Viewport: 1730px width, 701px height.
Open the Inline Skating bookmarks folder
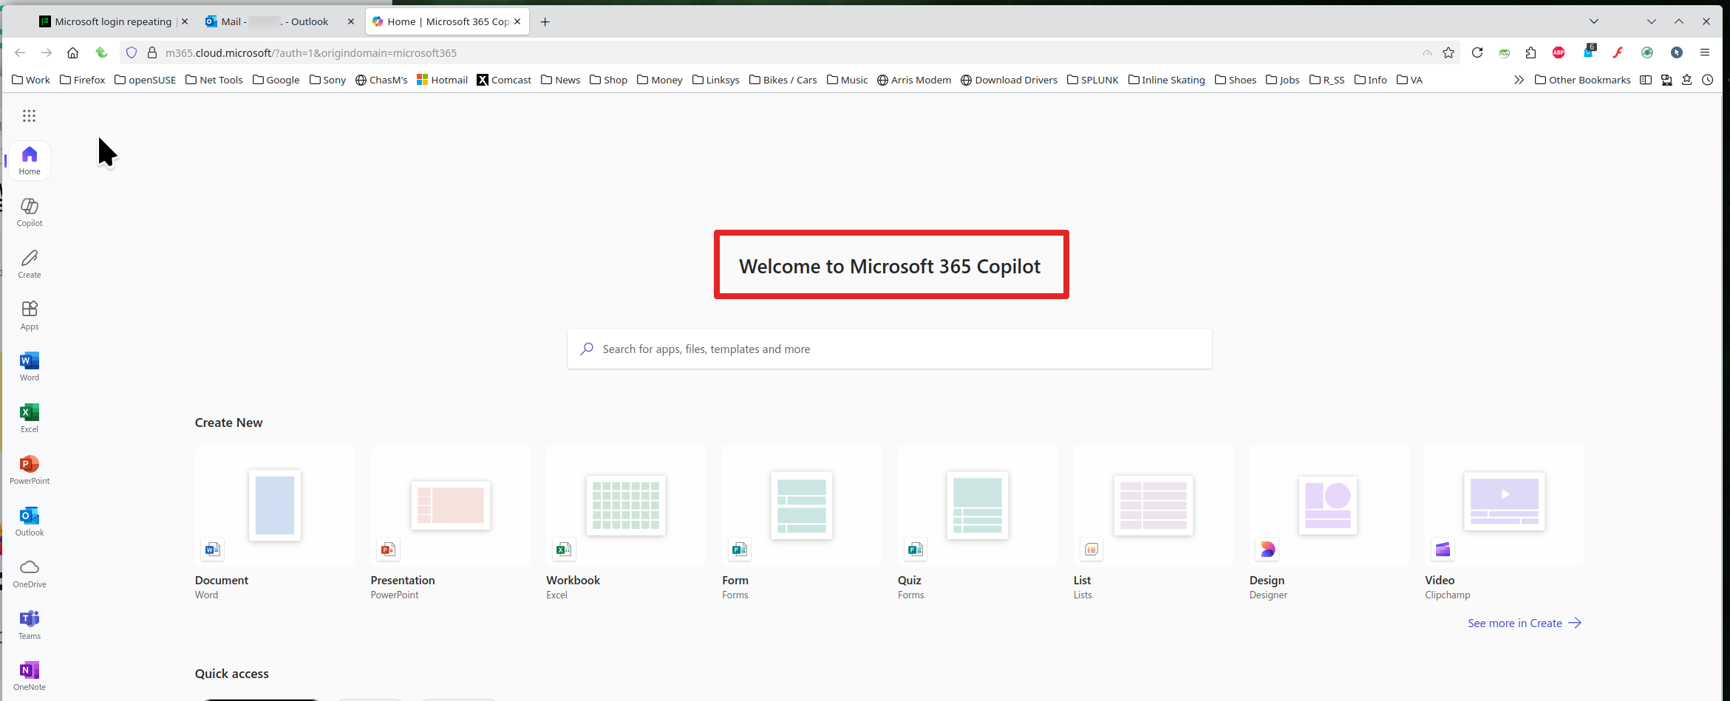click(1166, 80)
